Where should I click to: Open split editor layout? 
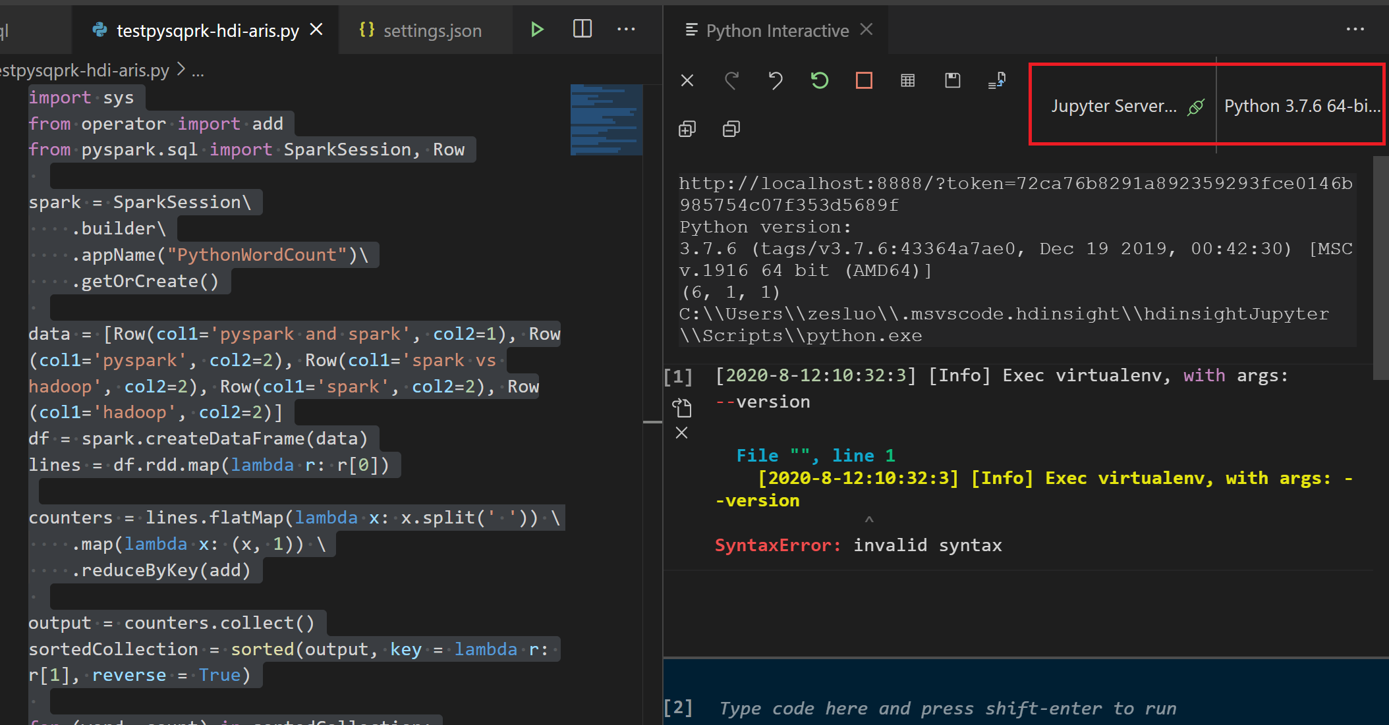click(x=582, y=29)
